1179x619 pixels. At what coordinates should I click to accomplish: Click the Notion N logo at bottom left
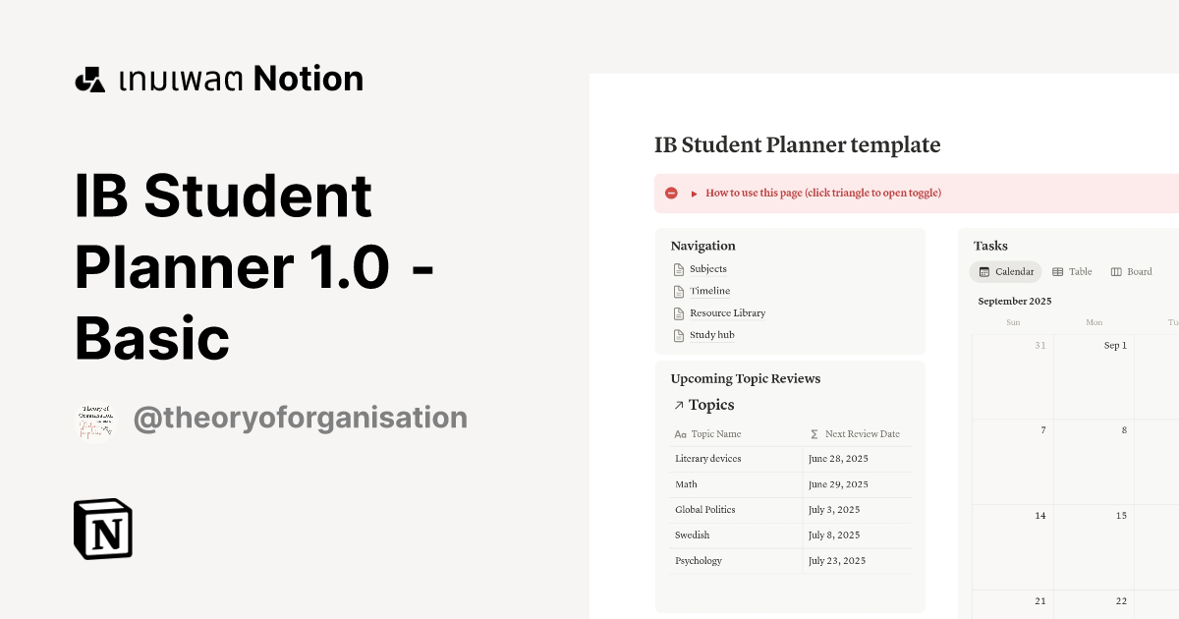click(x=103, y=530)
